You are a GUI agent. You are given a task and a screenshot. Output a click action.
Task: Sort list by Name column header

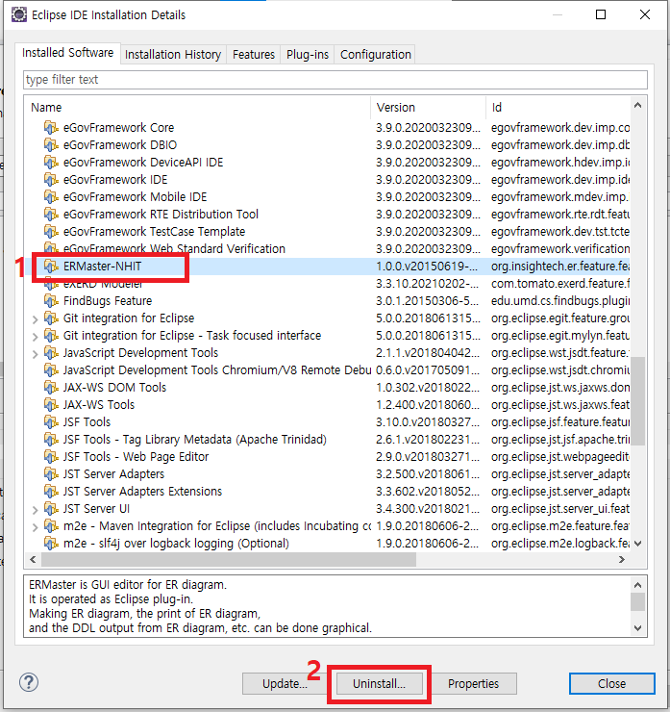(x=197, y=107)
